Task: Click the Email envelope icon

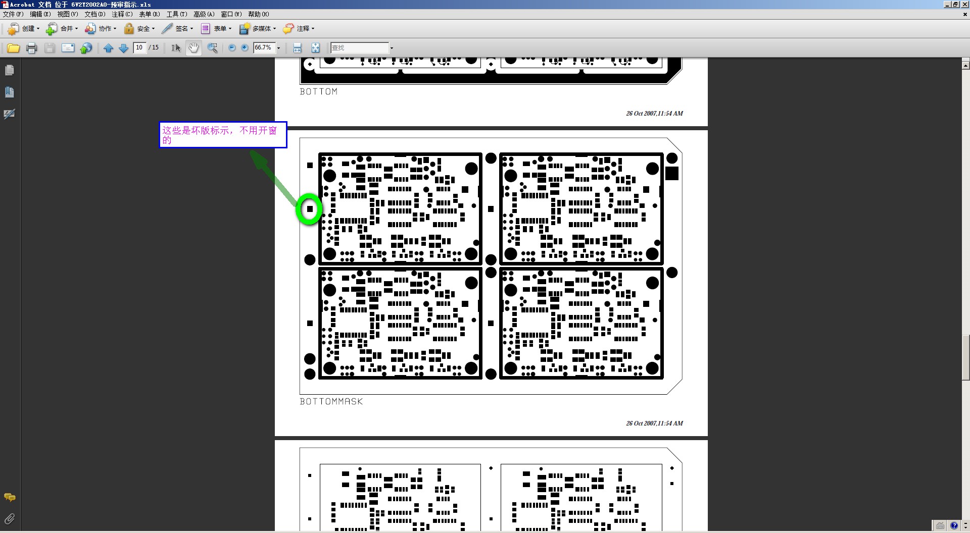Action: point(68,48)
